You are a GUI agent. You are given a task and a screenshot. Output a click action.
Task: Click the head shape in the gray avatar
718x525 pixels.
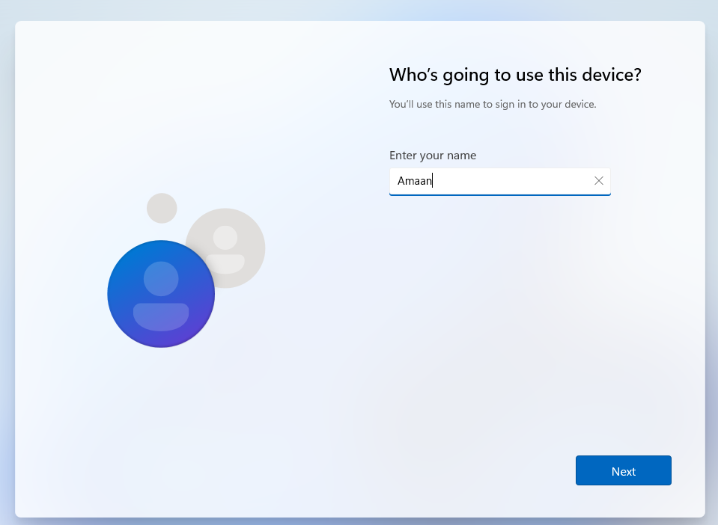(x=225, y=238)
